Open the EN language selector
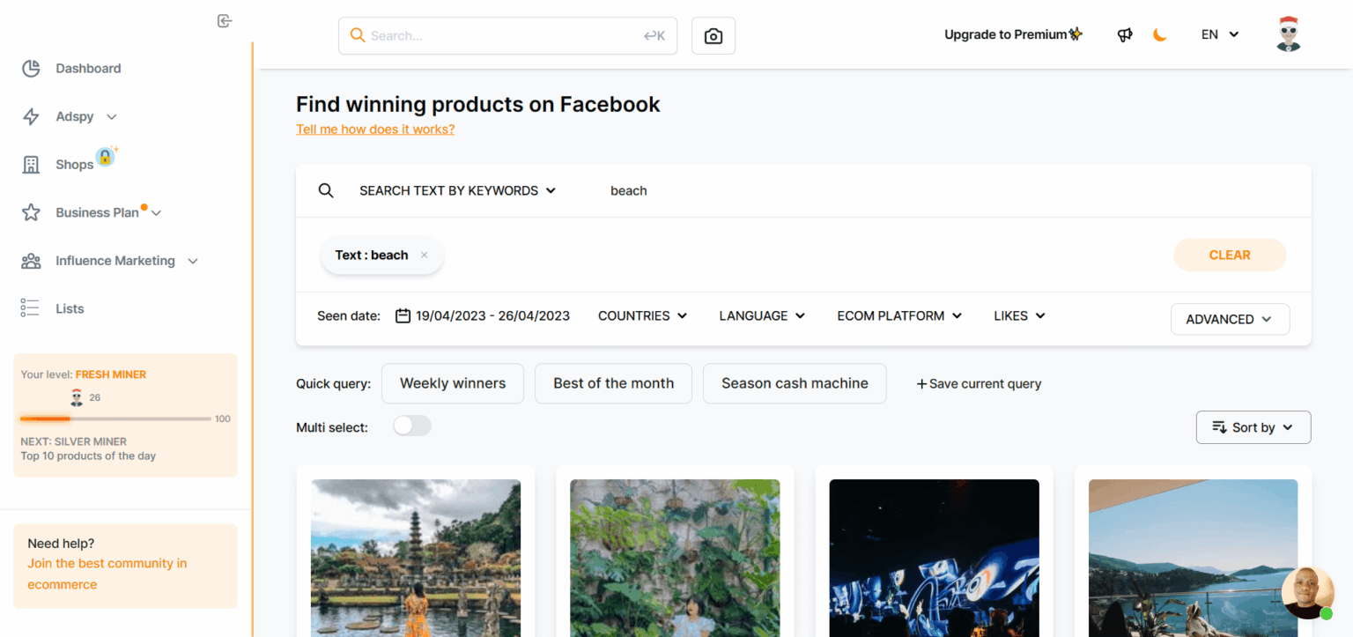Image resolution: width=1353 pixels, height=637 pixels. pos(1220,34)
